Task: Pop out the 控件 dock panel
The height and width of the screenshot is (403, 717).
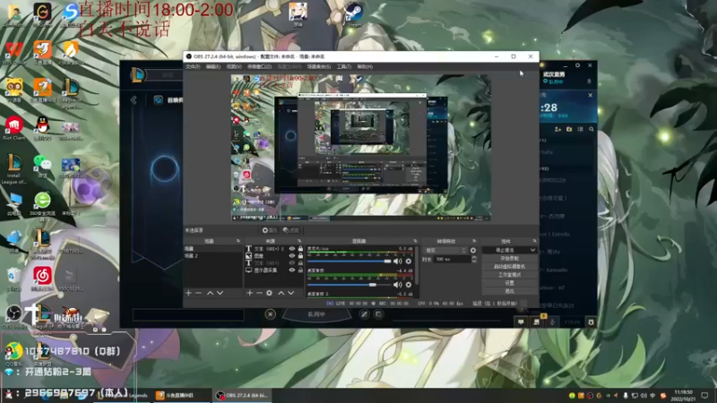Action: click(534, 241)
